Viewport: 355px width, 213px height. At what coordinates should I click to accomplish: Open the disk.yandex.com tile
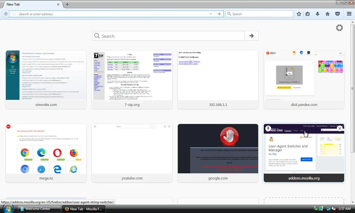tap(304, 79)
